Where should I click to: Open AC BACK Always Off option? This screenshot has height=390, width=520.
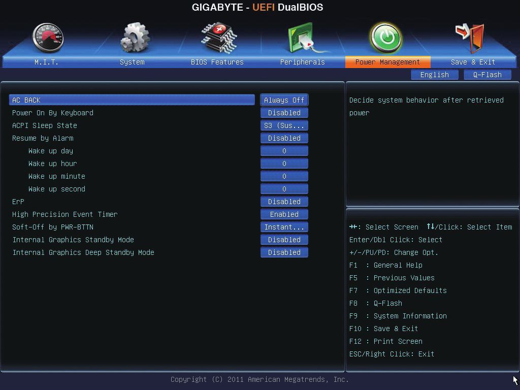click(284, 100)
